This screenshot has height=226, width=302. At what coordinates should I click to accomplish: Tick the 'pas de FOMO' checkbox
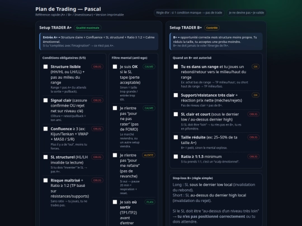(x=115, y=108)
